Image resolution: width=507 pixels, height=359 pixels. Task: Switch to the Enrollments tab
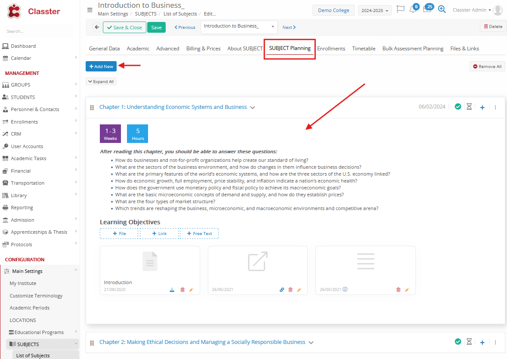(331, 49)
